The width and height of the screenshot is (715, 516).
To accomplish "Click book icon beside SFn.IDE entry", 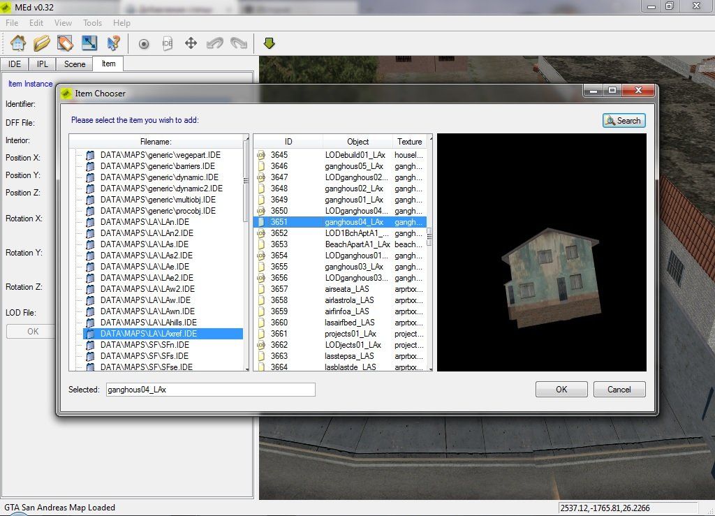I will click(90, 345).
